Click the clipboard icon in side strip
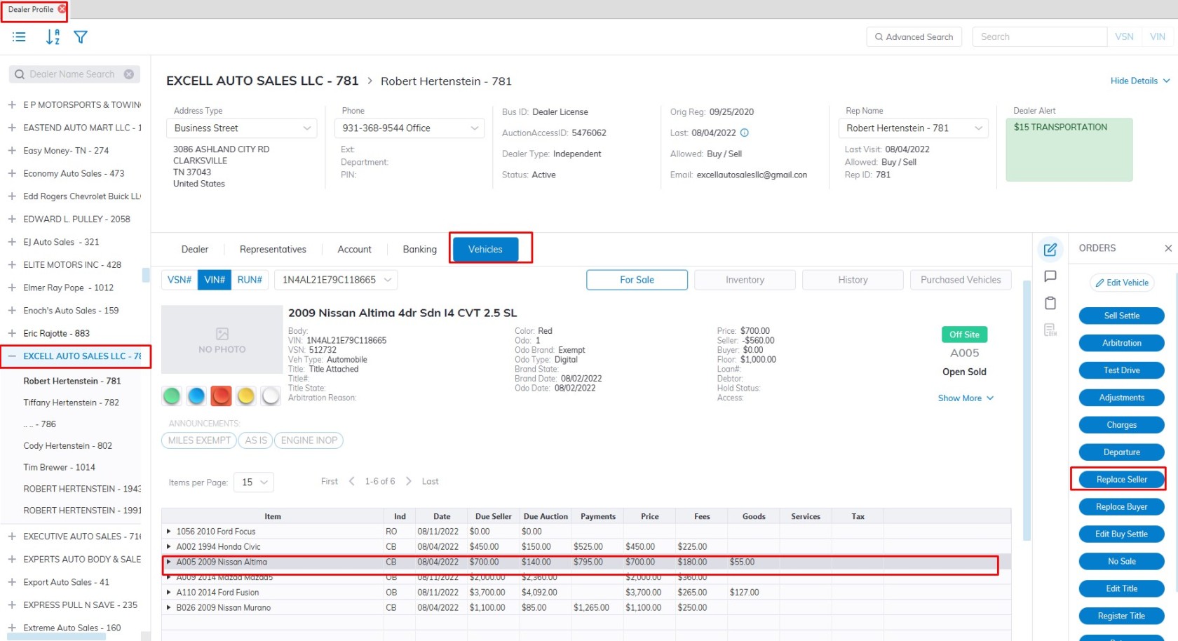The height and width of the screenshot is (641, 1178). click(x=1050, y=303)
